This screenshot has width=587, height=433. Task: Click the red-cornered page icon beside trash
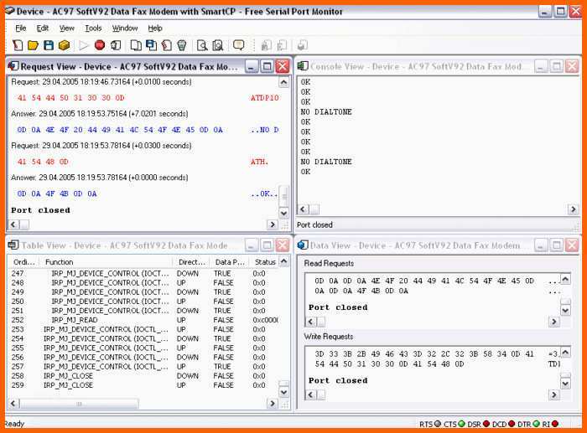tap(167, 45)
